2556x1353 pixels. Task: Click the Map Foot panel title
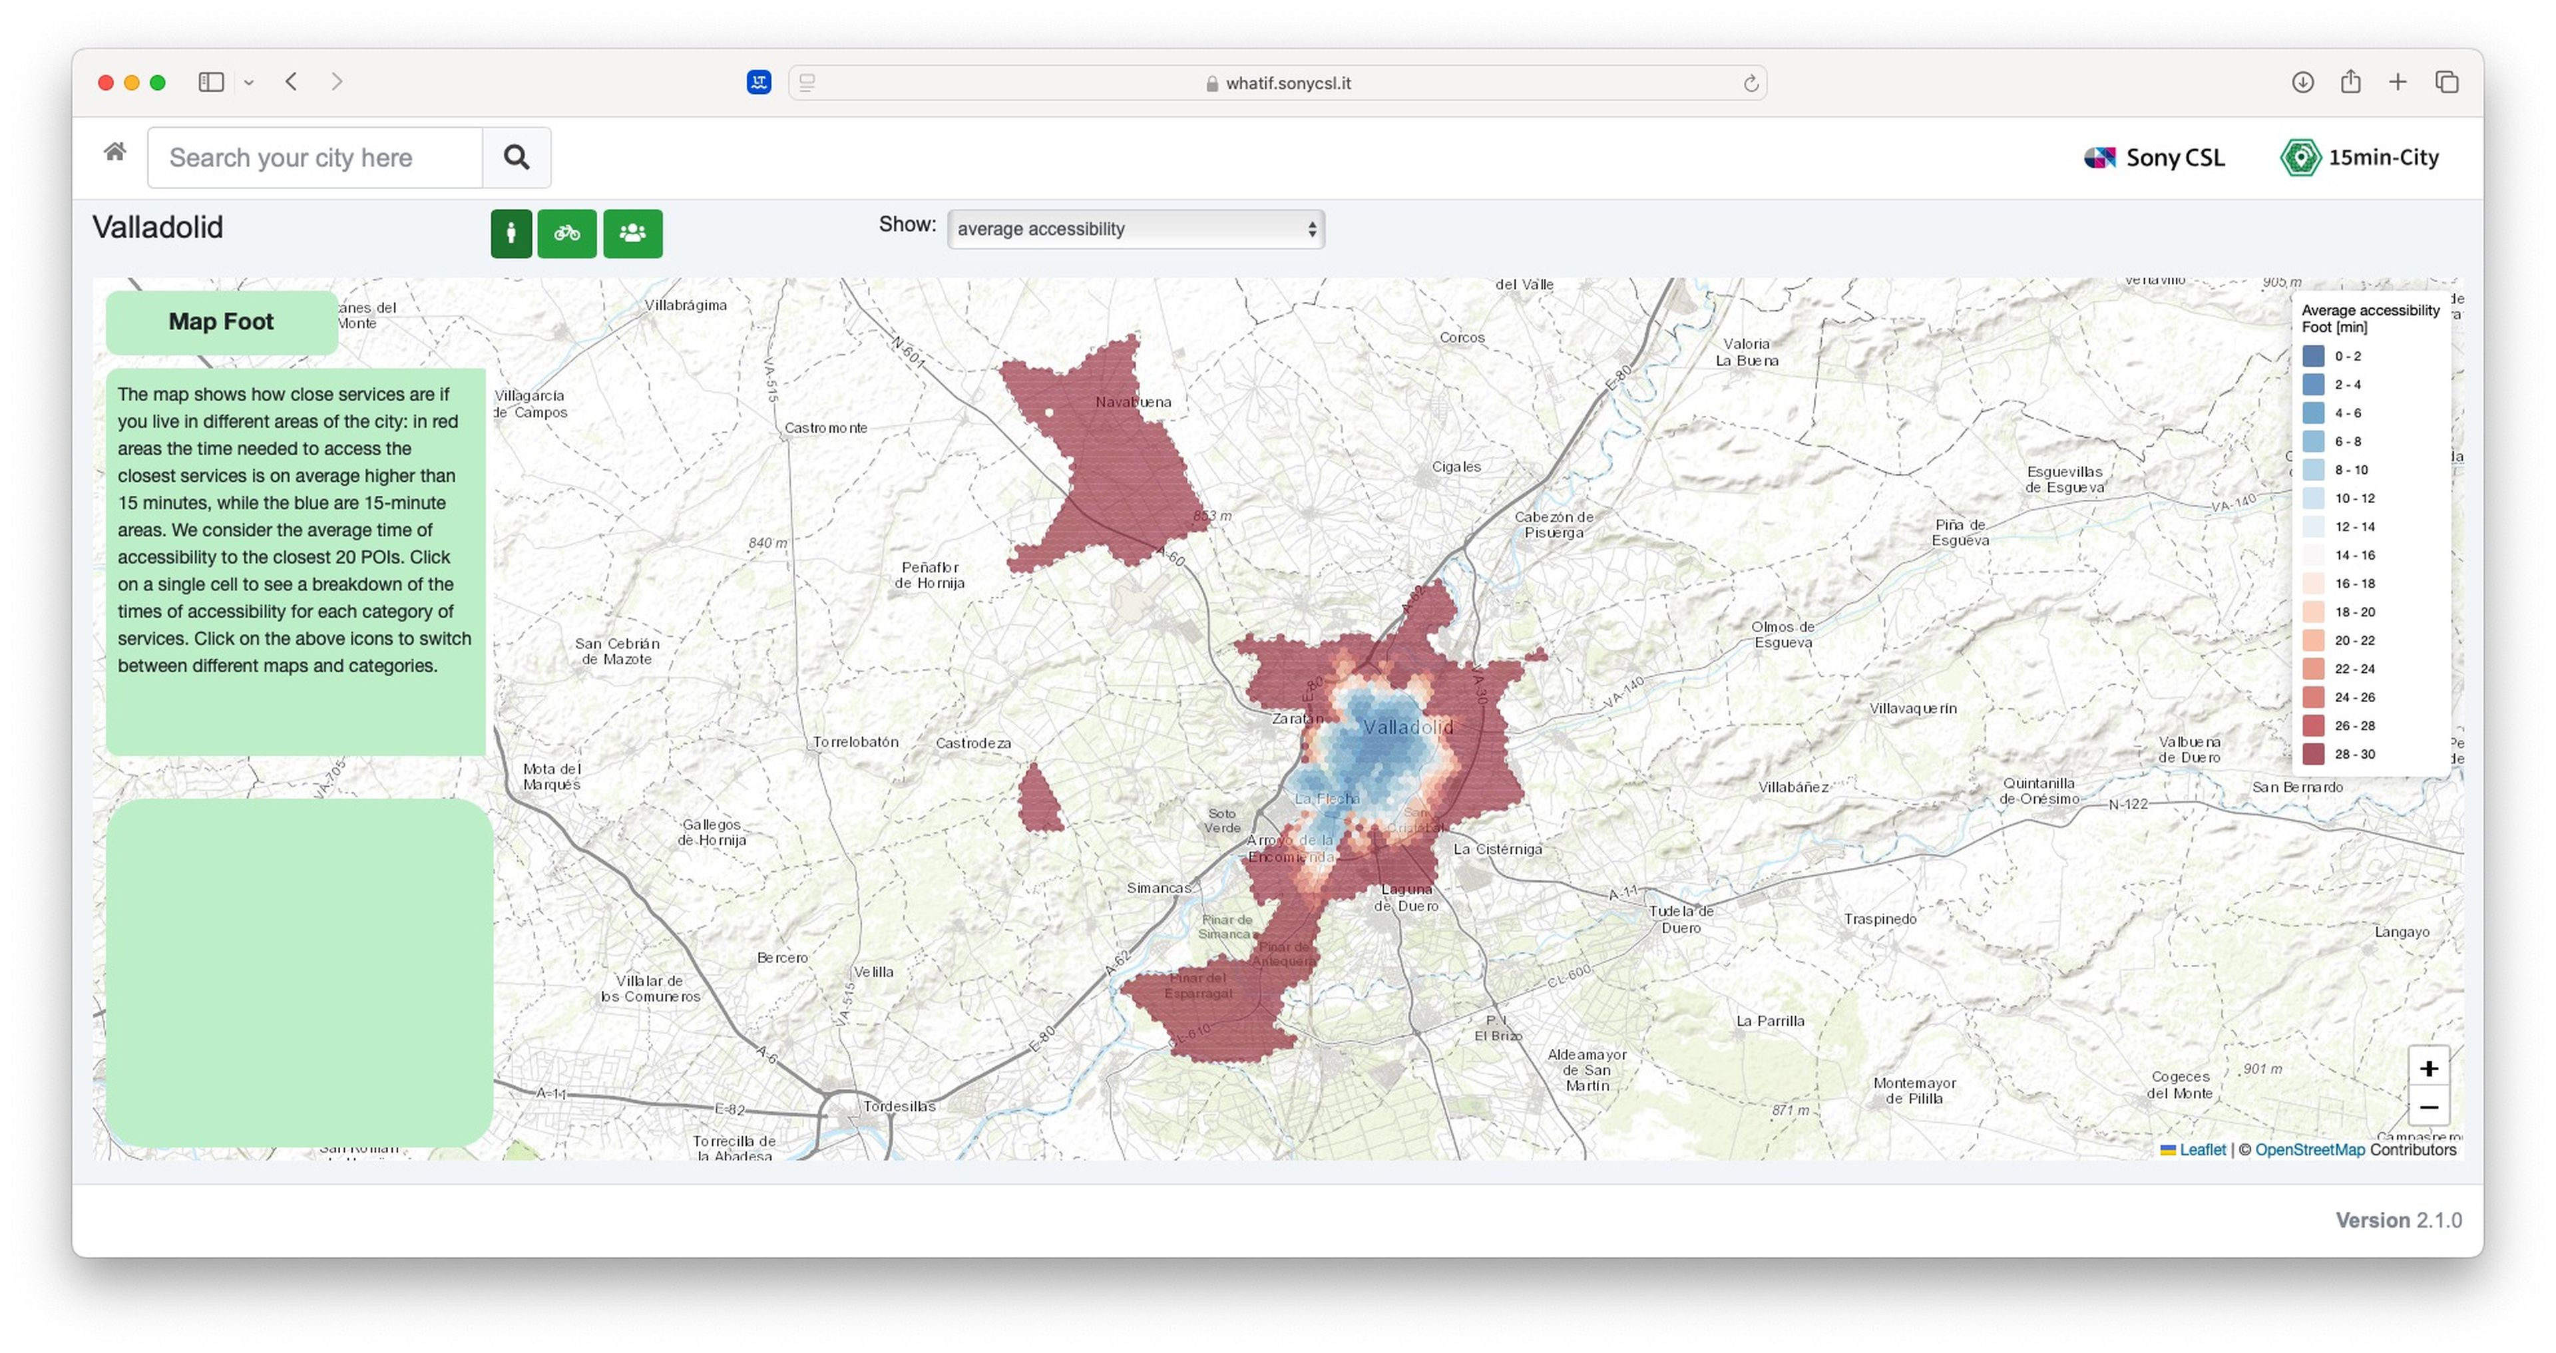coord(221,321)
